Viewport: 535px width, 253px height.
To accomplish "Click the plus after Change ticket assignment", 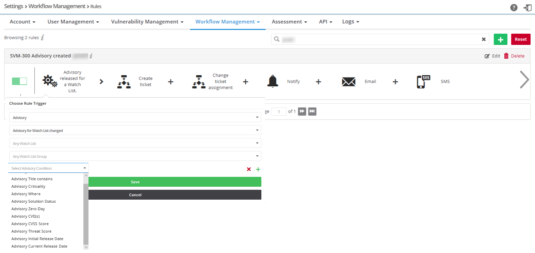I will coord(245,82).
